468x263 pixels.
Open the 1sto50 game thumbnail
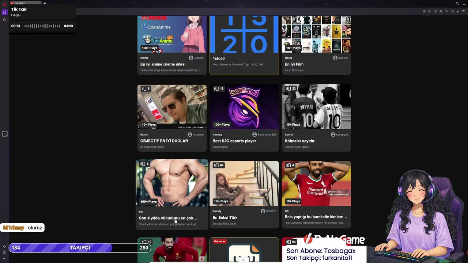pos(244,34)
